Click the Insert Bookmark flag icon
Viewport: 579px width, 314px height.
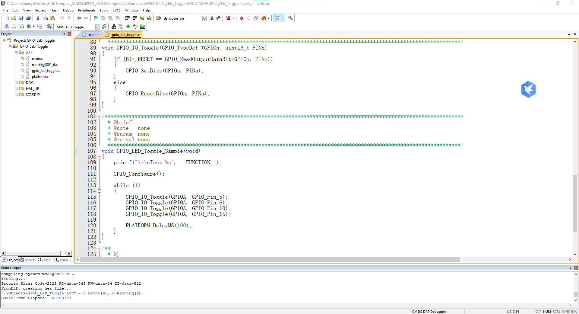[x=96, y=18]
